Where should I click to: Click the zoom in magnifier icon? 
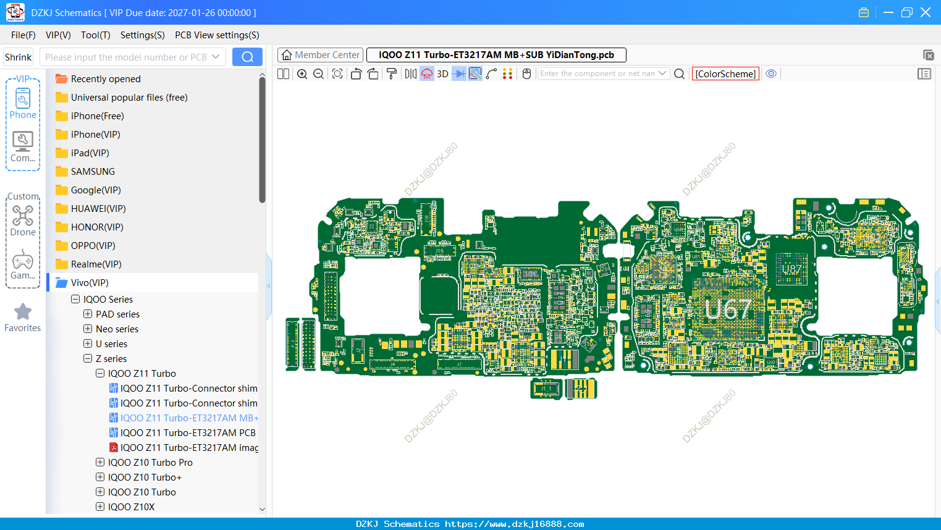point(302,74)
